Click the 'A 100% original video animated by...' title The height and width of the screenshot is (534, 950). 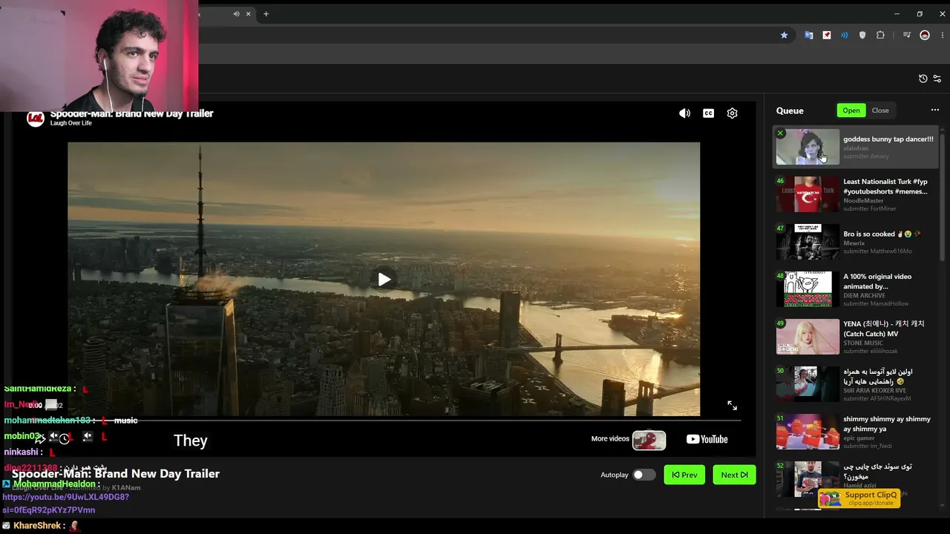(877, 282)
